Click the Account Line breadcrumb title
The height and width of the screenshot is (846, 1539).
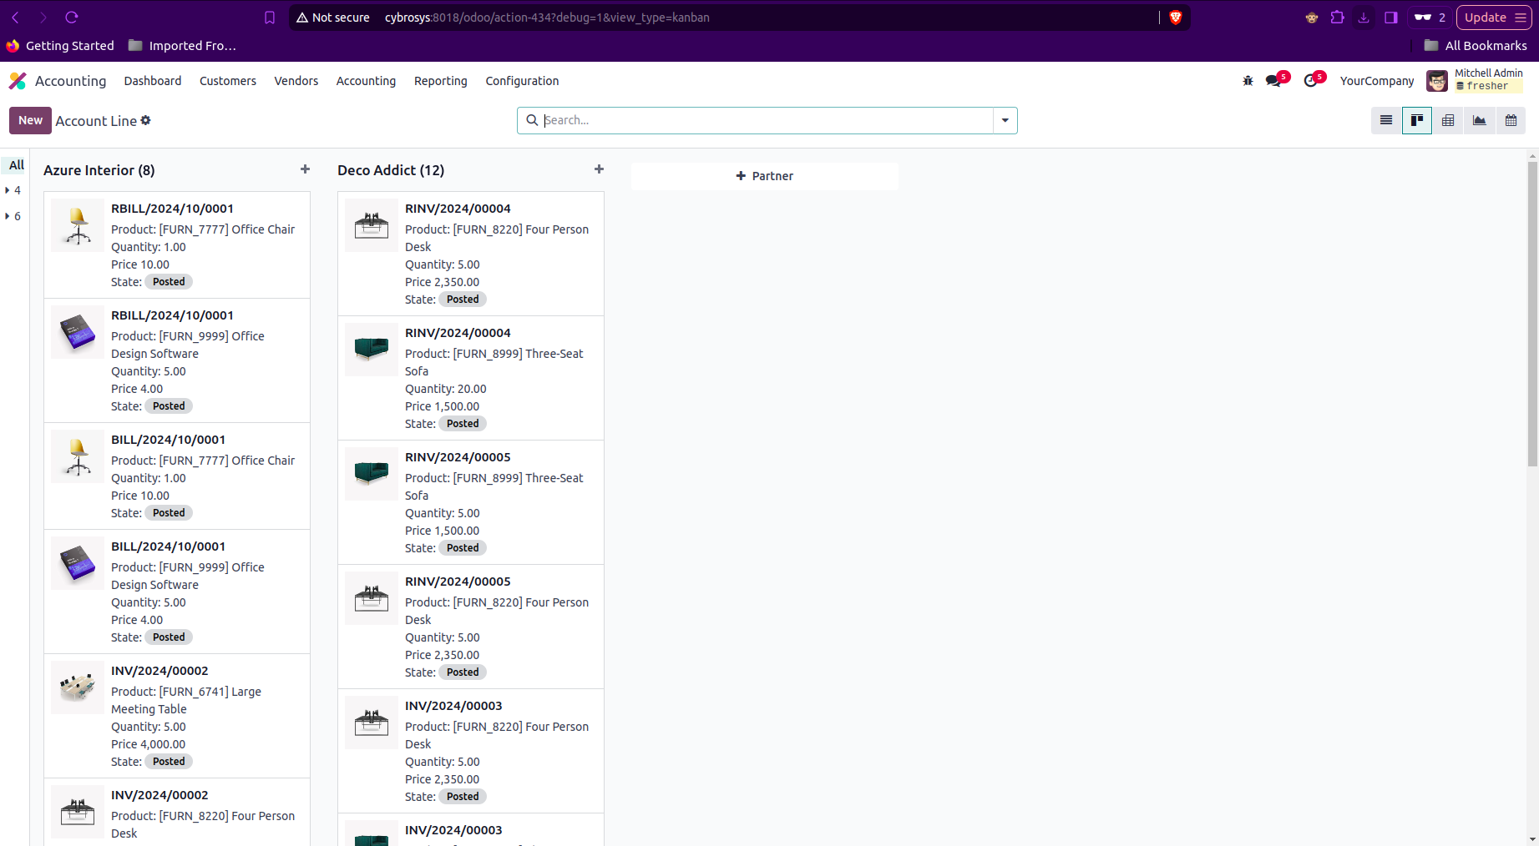point(96,121)
